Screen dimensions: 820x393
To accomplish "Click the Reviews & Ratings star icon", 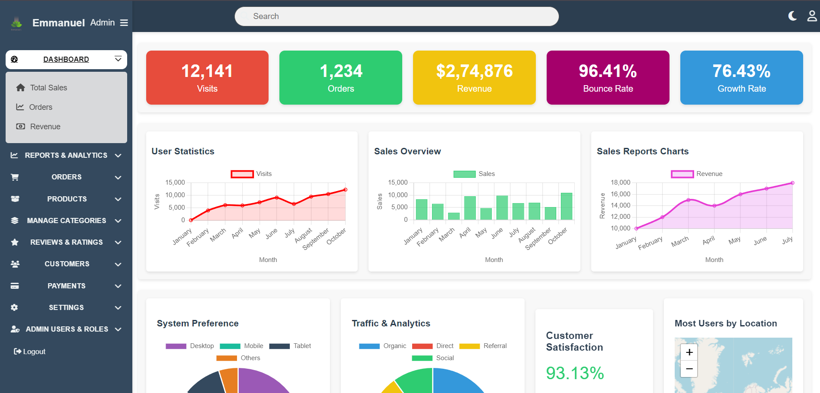I will point(14,242).
